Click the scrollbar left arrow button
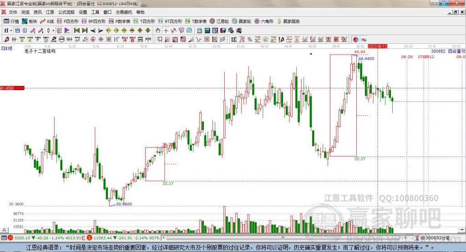Viewport: 466px width, 252px height. (x=163, y=238)
